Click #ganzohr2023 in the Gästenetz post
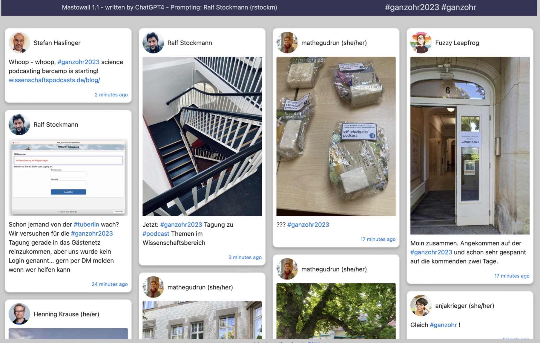The width and height of the screenshot is (540, 343). click(92, 233)
